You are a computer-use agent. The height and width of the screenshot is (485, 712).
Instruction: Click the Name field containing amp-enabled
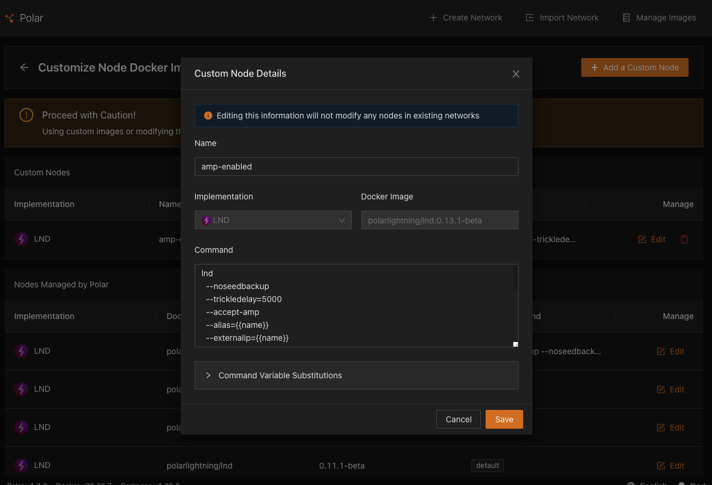coord(357,167)
